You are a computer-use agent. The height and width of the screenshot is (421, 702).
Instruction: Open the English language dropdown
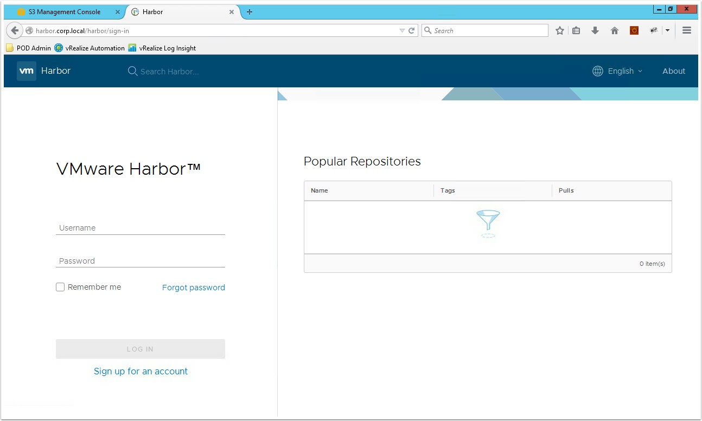(x=625, y=71)
